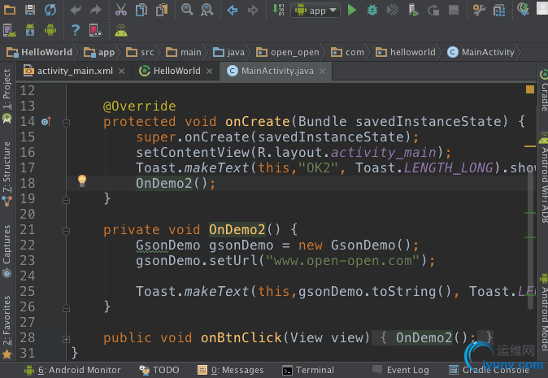Open the 6: Android Monitor panel
This screenshot has height=378, width=548.
tap(72, 370)
